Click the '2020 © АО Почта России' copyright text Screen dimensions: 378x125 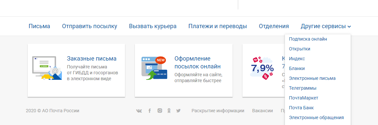[x=53, y=111]
